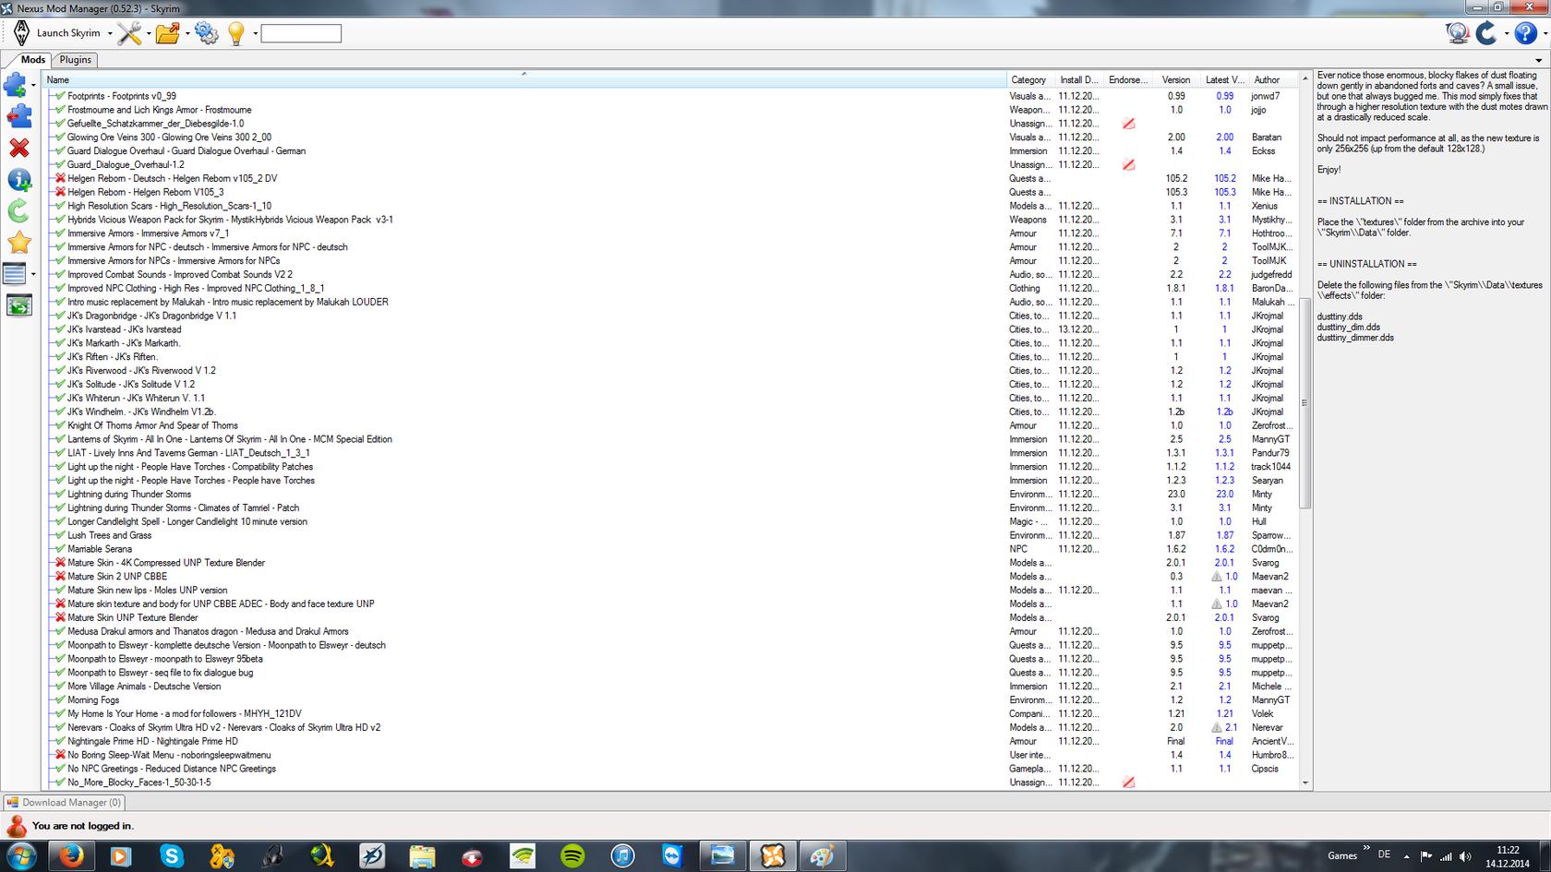Toggle red X status of Marriable Serana neighbor Mature Skin 2 UNP CBBE
1551x872 pixels.
(60, 577)
